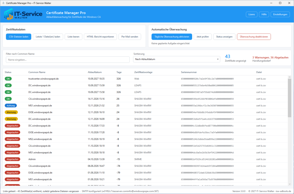Image resolution: width=294 pixels, height=194 pixels.
Task: Click the SMIME template cell
Action: (x=138, y=159)
